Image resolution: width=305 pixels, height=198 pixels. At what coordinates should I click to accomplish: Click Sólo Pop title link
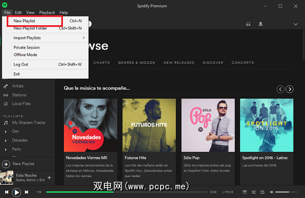pyautogui.click(x=192, y=158)
